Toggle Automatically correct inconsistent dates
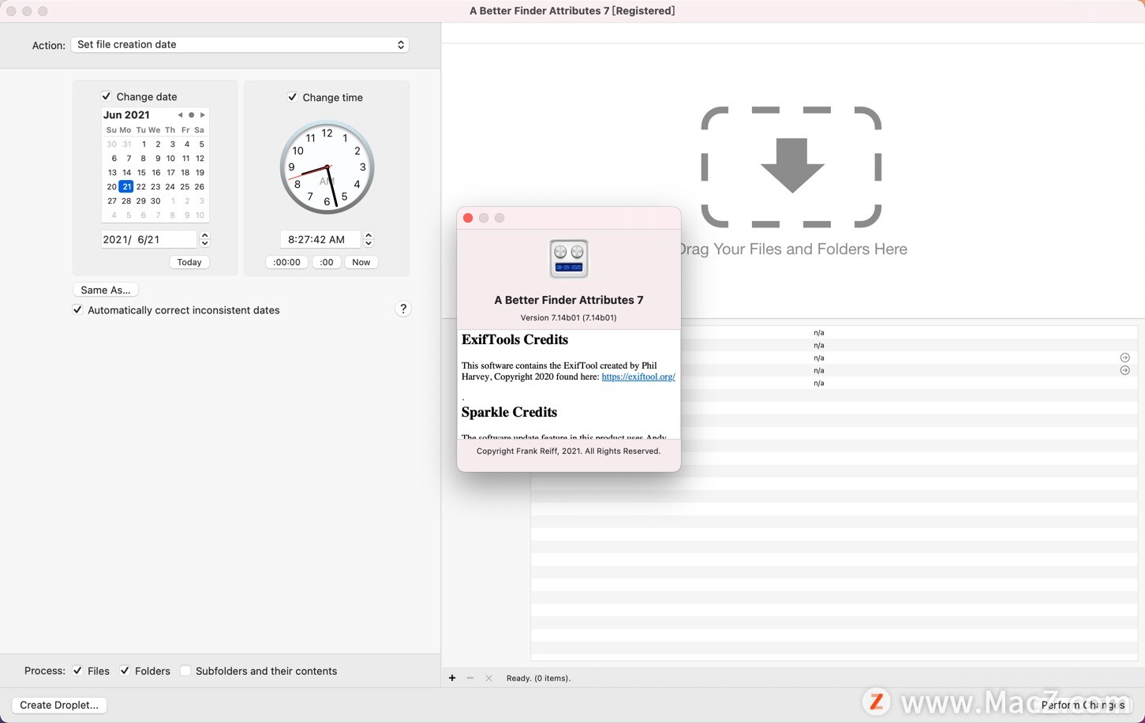This screenshot has width=1145, height=723. coord(77,310)
